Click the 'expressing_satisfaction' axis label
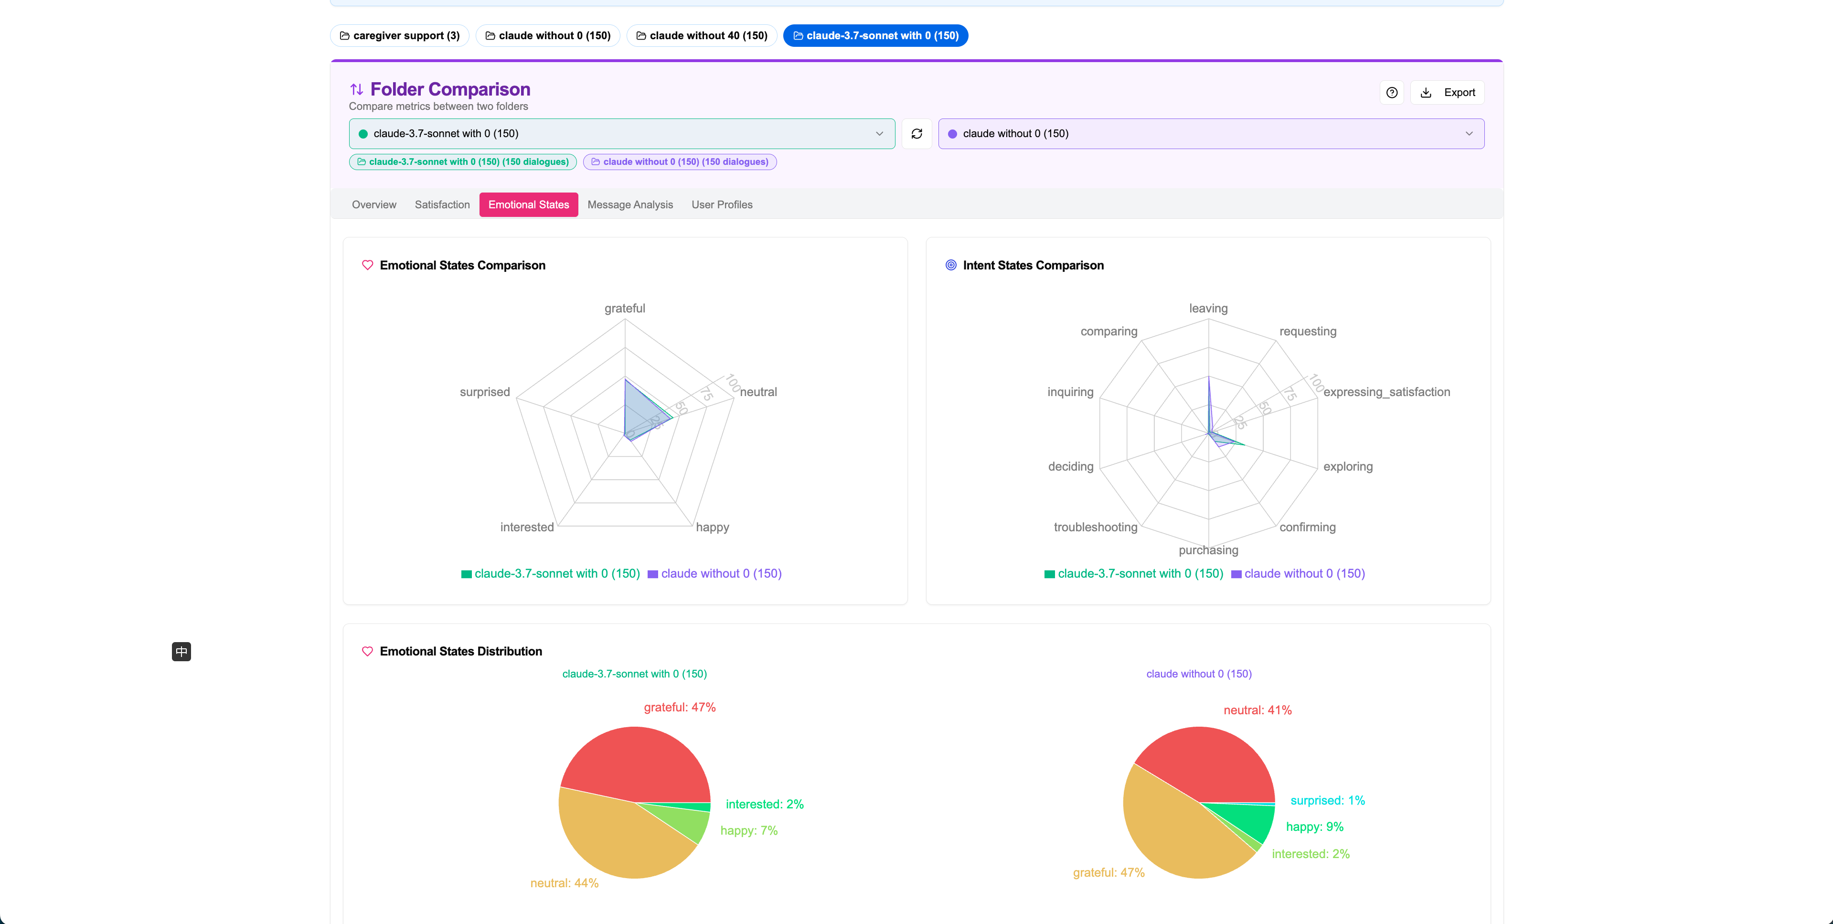Image resolution: width=1833 pixels, height=924 pixels. (x=1386, y=392)
